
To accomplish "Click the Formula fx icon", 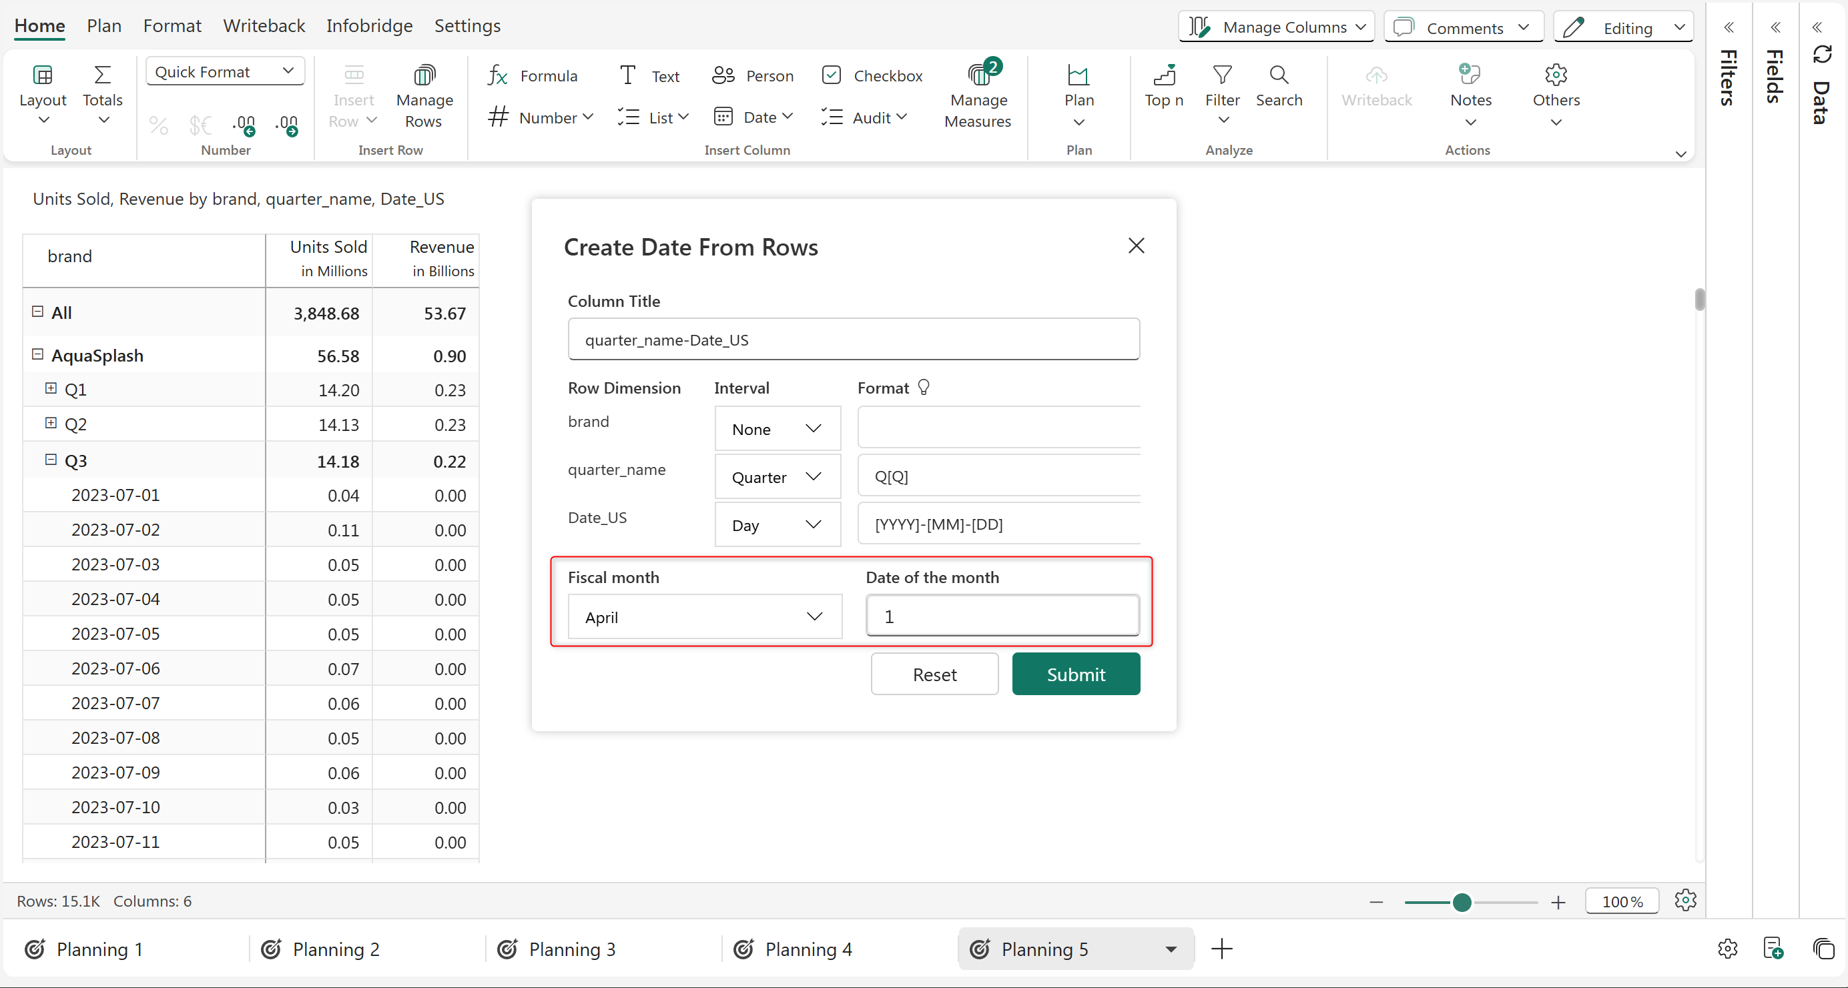I will tap(497, 75).
